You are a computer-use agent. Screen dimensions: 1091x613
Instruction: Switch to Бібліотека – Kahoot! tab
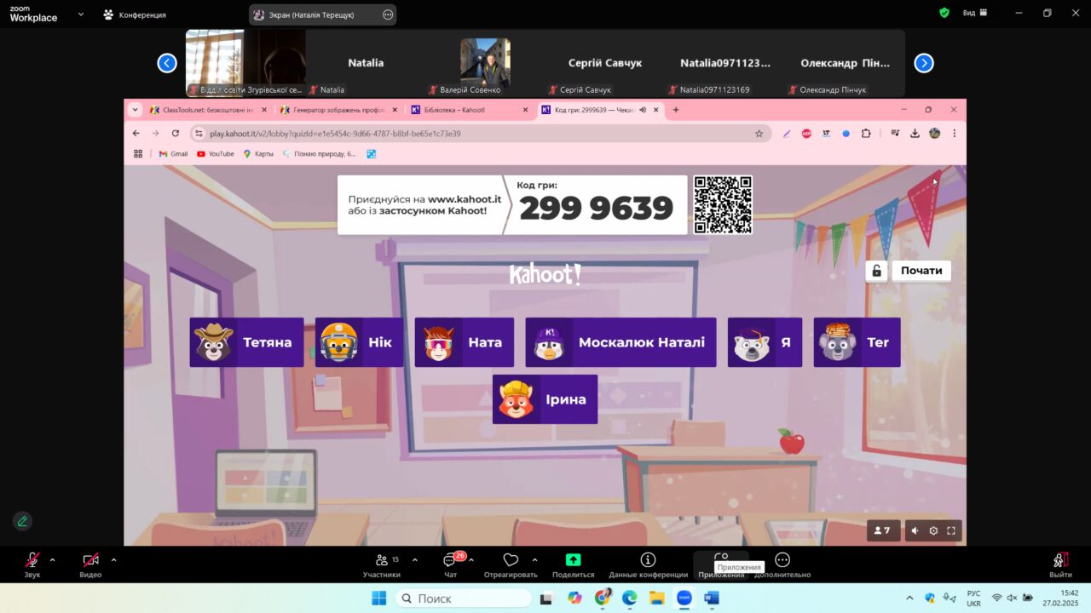[469, 110]
